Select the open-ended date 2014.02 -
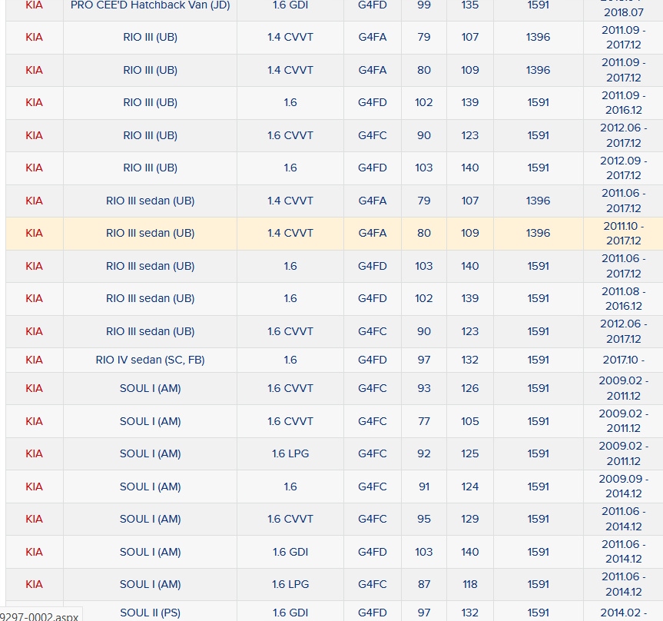Screen dimensions: 663x621 click(623, 613)
